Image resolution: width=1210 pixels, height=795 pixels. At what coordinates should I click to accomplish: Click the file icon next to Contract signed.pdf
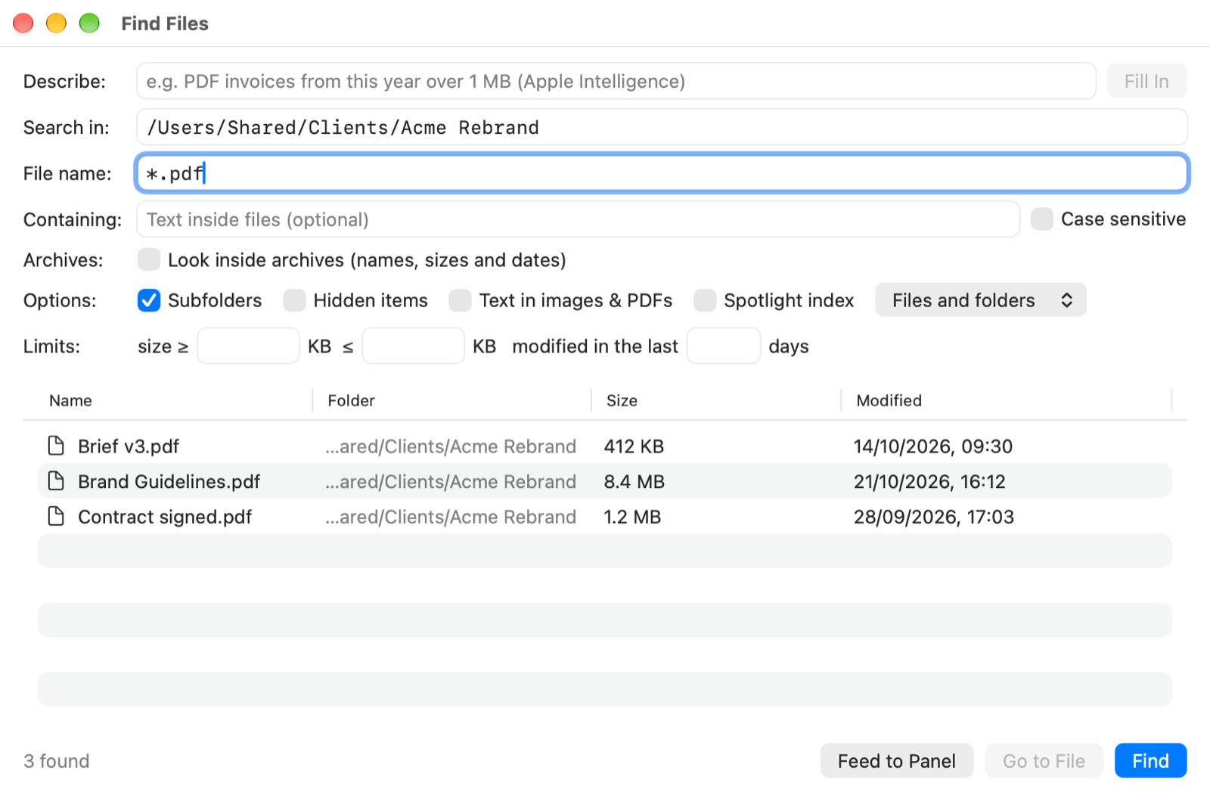(56, 517)
